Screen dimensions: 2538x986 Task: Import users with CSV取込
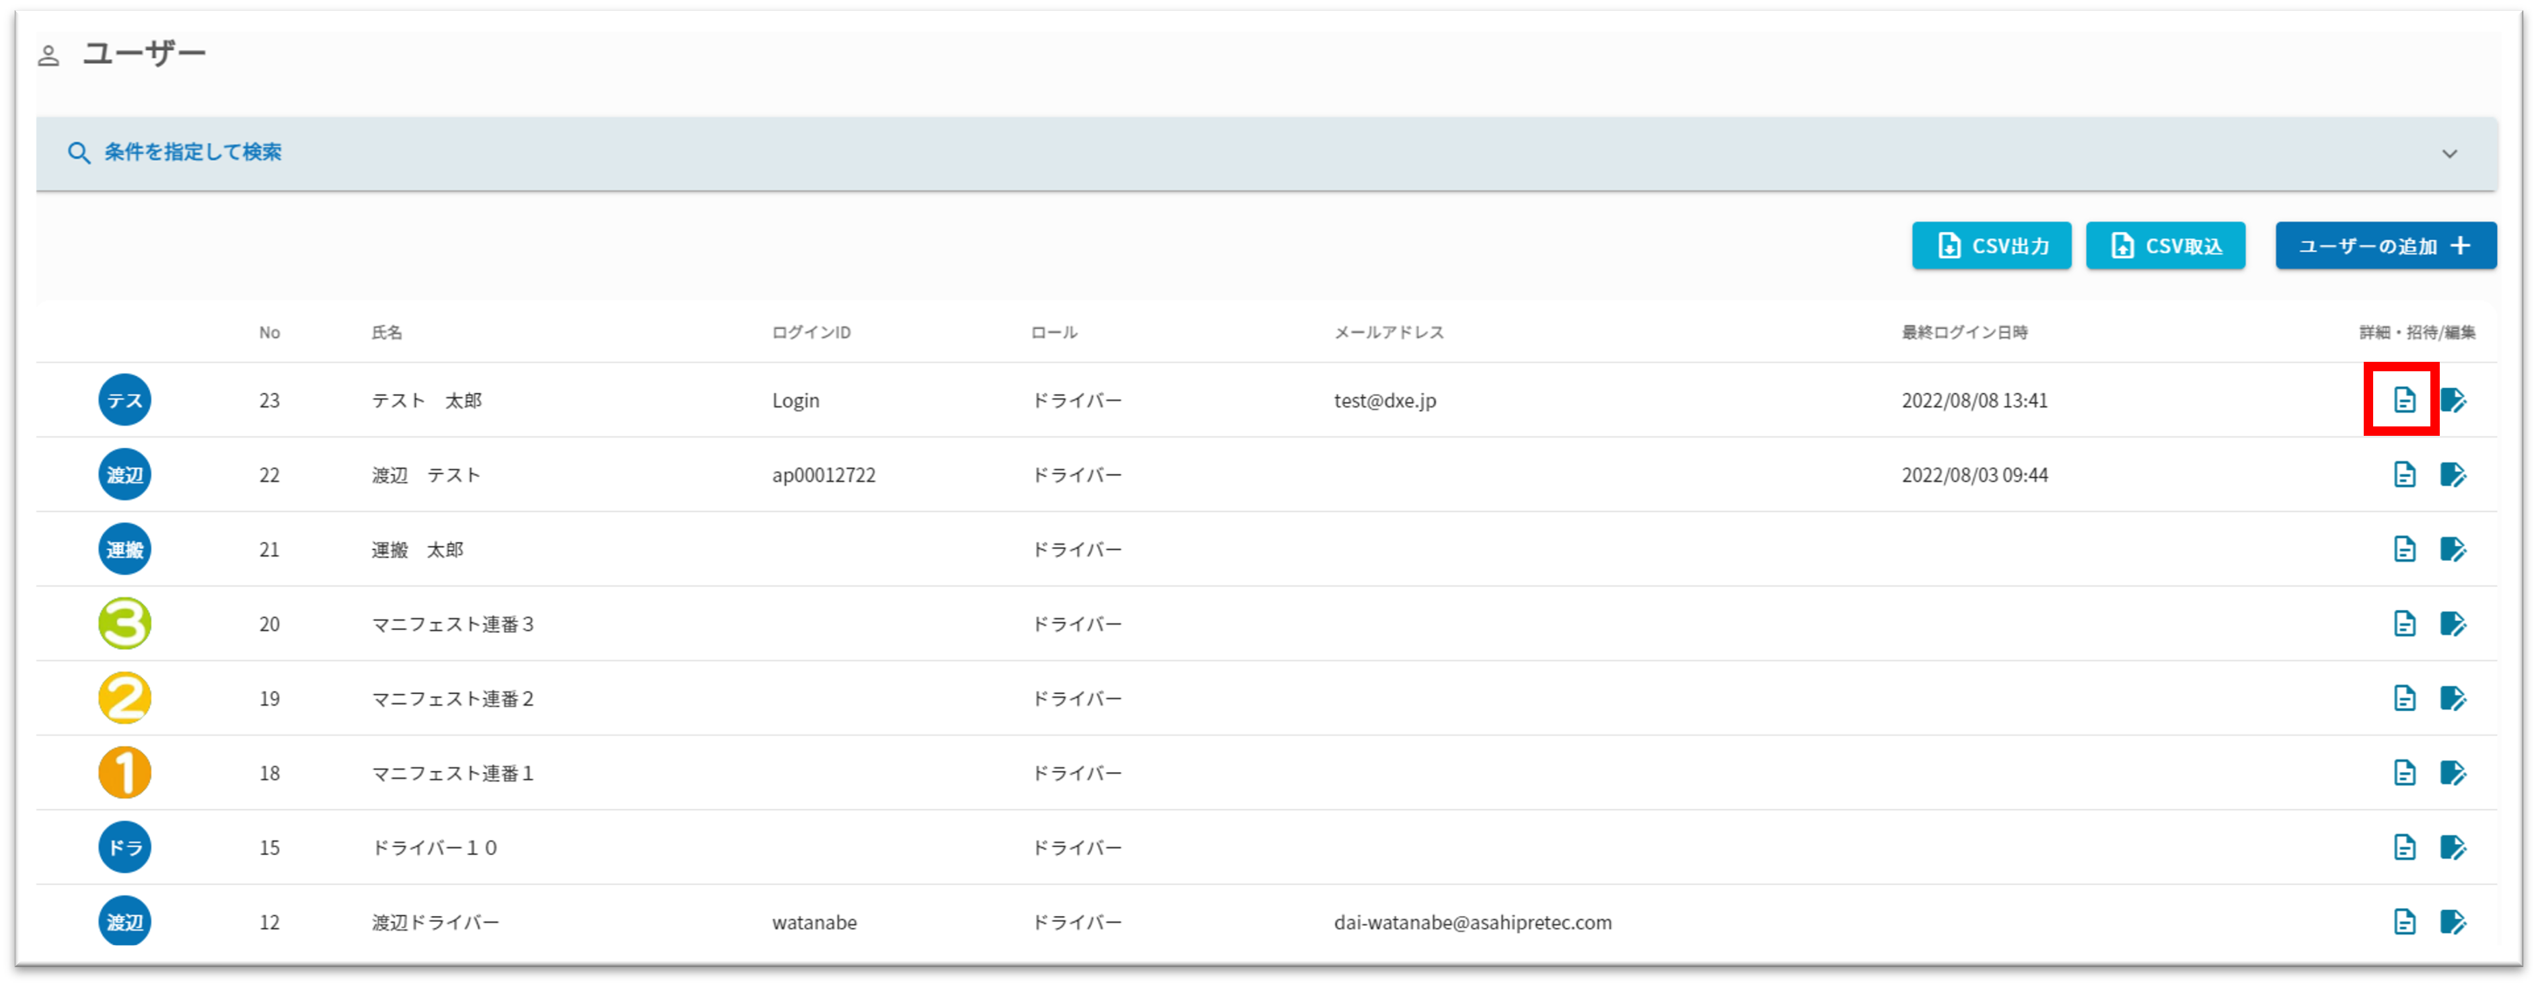(2165, 245)
